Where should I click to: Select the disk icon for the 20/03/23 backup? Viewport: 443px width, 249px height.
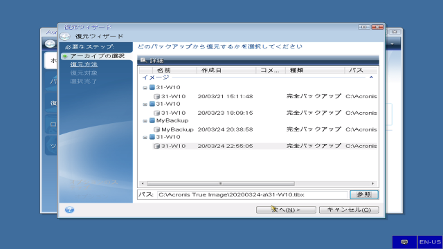pyautogui.click(x=157, y=113)
